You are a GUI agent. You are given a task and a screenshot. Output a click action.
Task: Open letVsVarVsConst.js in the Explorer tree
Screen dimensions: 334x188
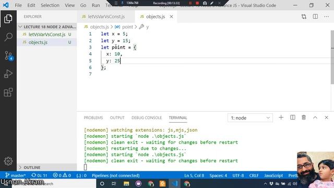click(x=47, y=34)
